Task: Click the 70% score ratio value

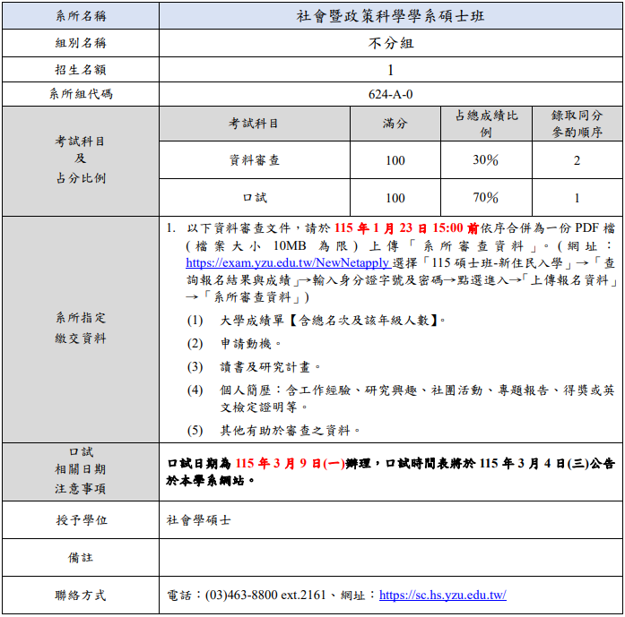Action: tap(485, 198)
